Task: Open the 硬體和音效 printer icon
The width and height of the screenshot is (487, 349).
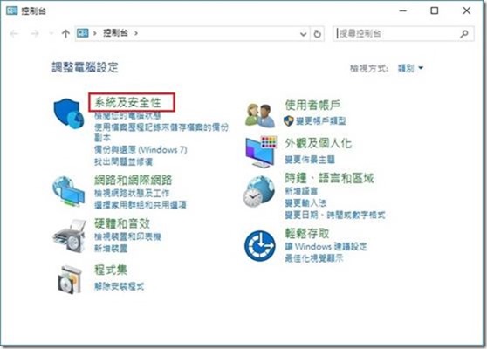Action: pos(69,236)
